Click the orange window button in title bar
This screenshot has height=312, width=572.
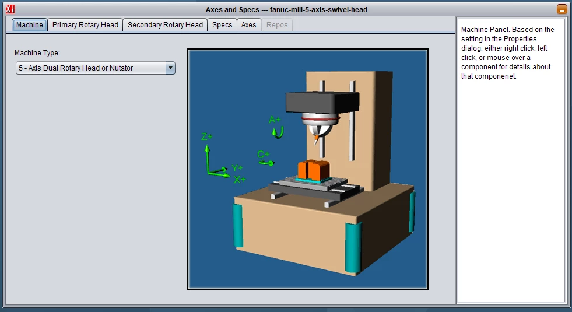(562, 9)
